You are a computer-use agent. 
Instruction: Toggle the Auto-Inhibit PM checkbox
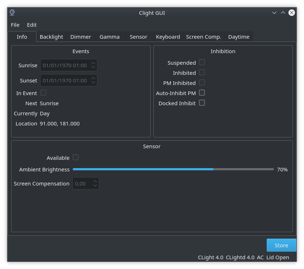click(202, 93)
